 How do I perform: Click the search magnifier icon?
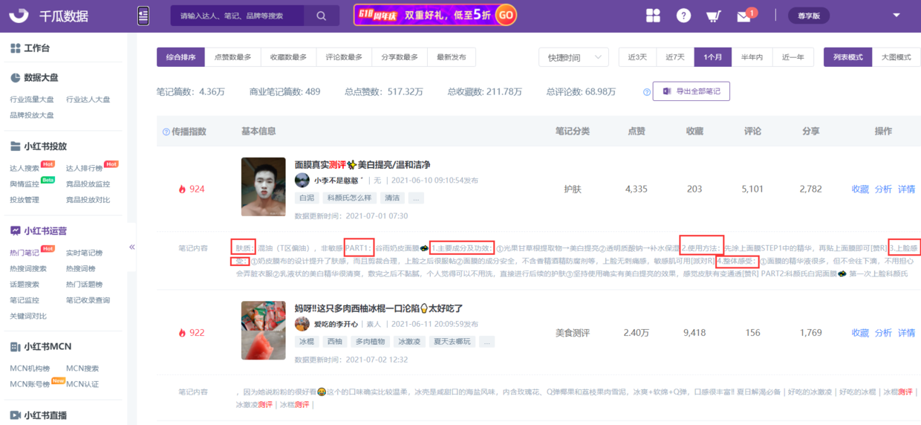(x=321, y=16)
